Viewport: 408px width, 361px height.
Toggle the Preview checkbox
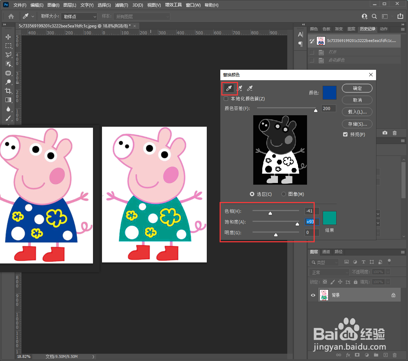tap(345, 134)
